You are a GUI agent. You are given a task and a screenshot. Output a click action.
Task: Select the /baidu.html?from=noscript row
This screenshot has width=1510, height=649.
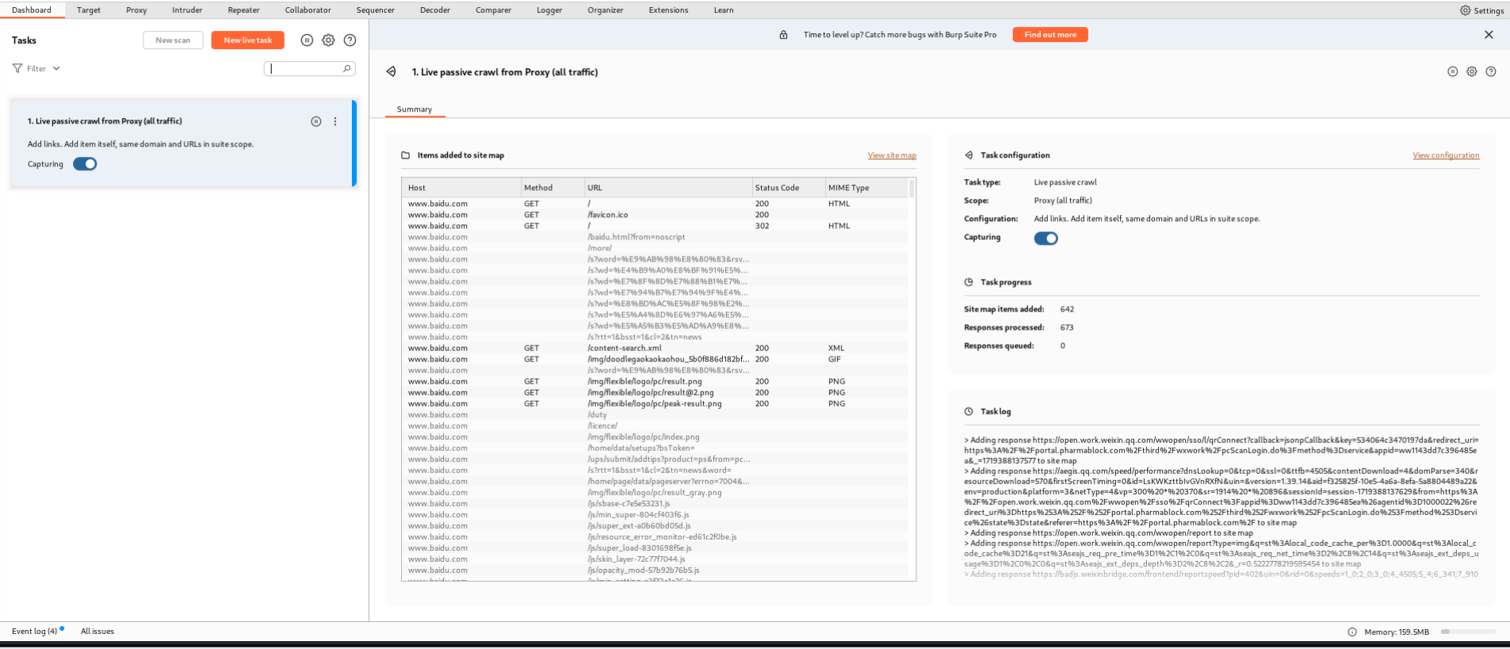point(656,237)
